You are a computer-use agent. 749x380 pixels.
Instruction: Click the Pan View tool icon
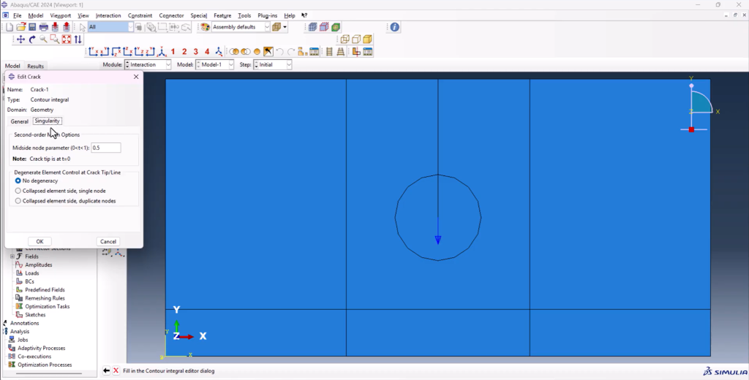[x=20, y=39]
